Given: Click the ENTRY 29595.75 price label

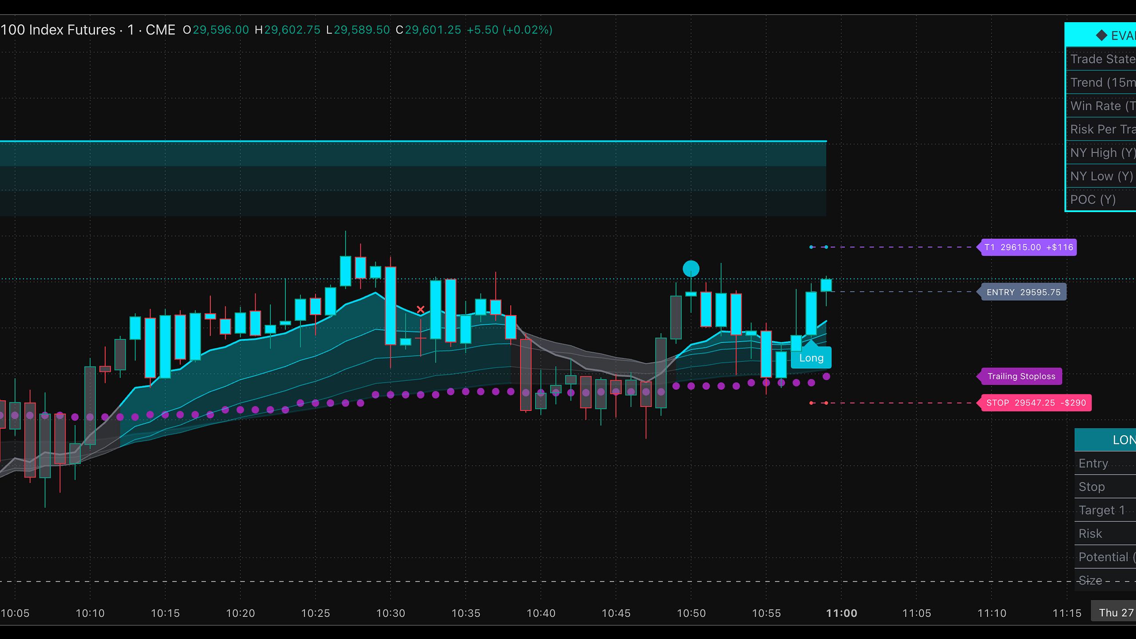Looking at the screenshot, I should point(1022,292).
